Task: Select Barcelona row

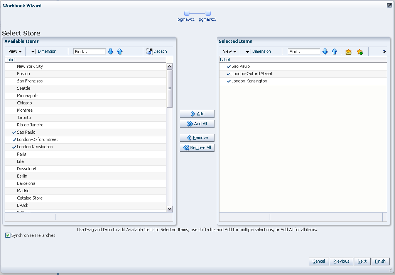Action: [x=85, y=183]
